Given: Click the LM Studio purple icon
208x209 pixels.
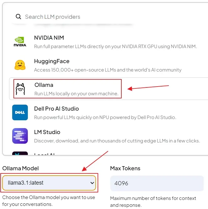Looking at the screenshot, I should [x=20, y=136].
